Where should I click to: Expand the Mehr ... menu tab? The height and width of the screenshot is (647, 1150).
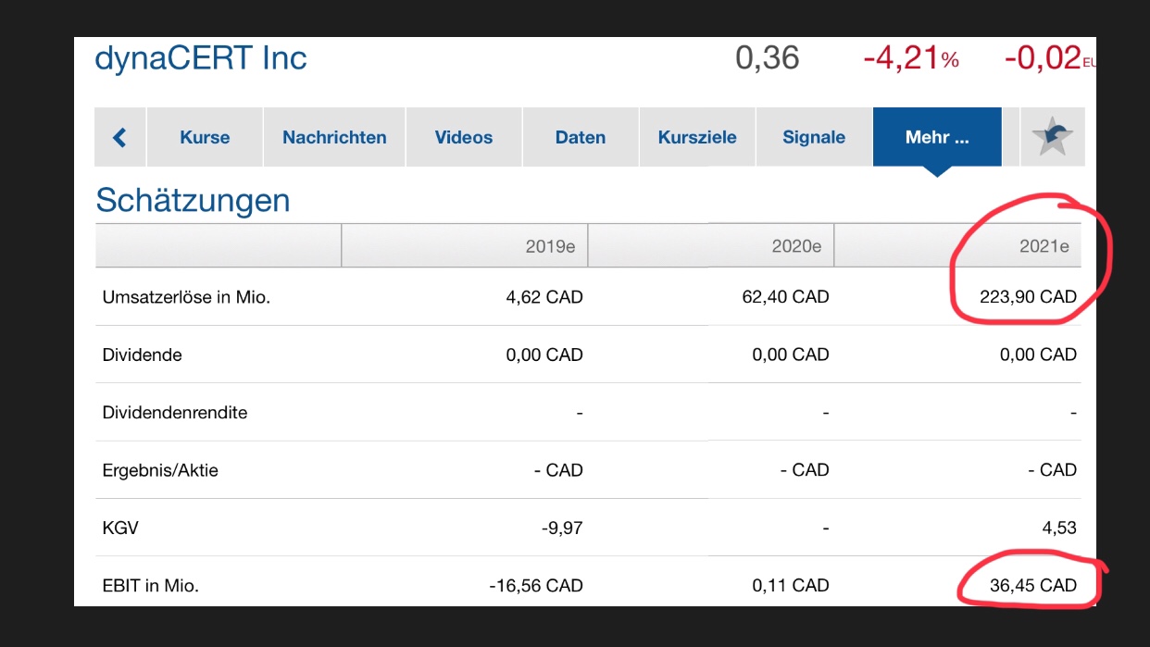pyautogui.click(x=937, y=137)
